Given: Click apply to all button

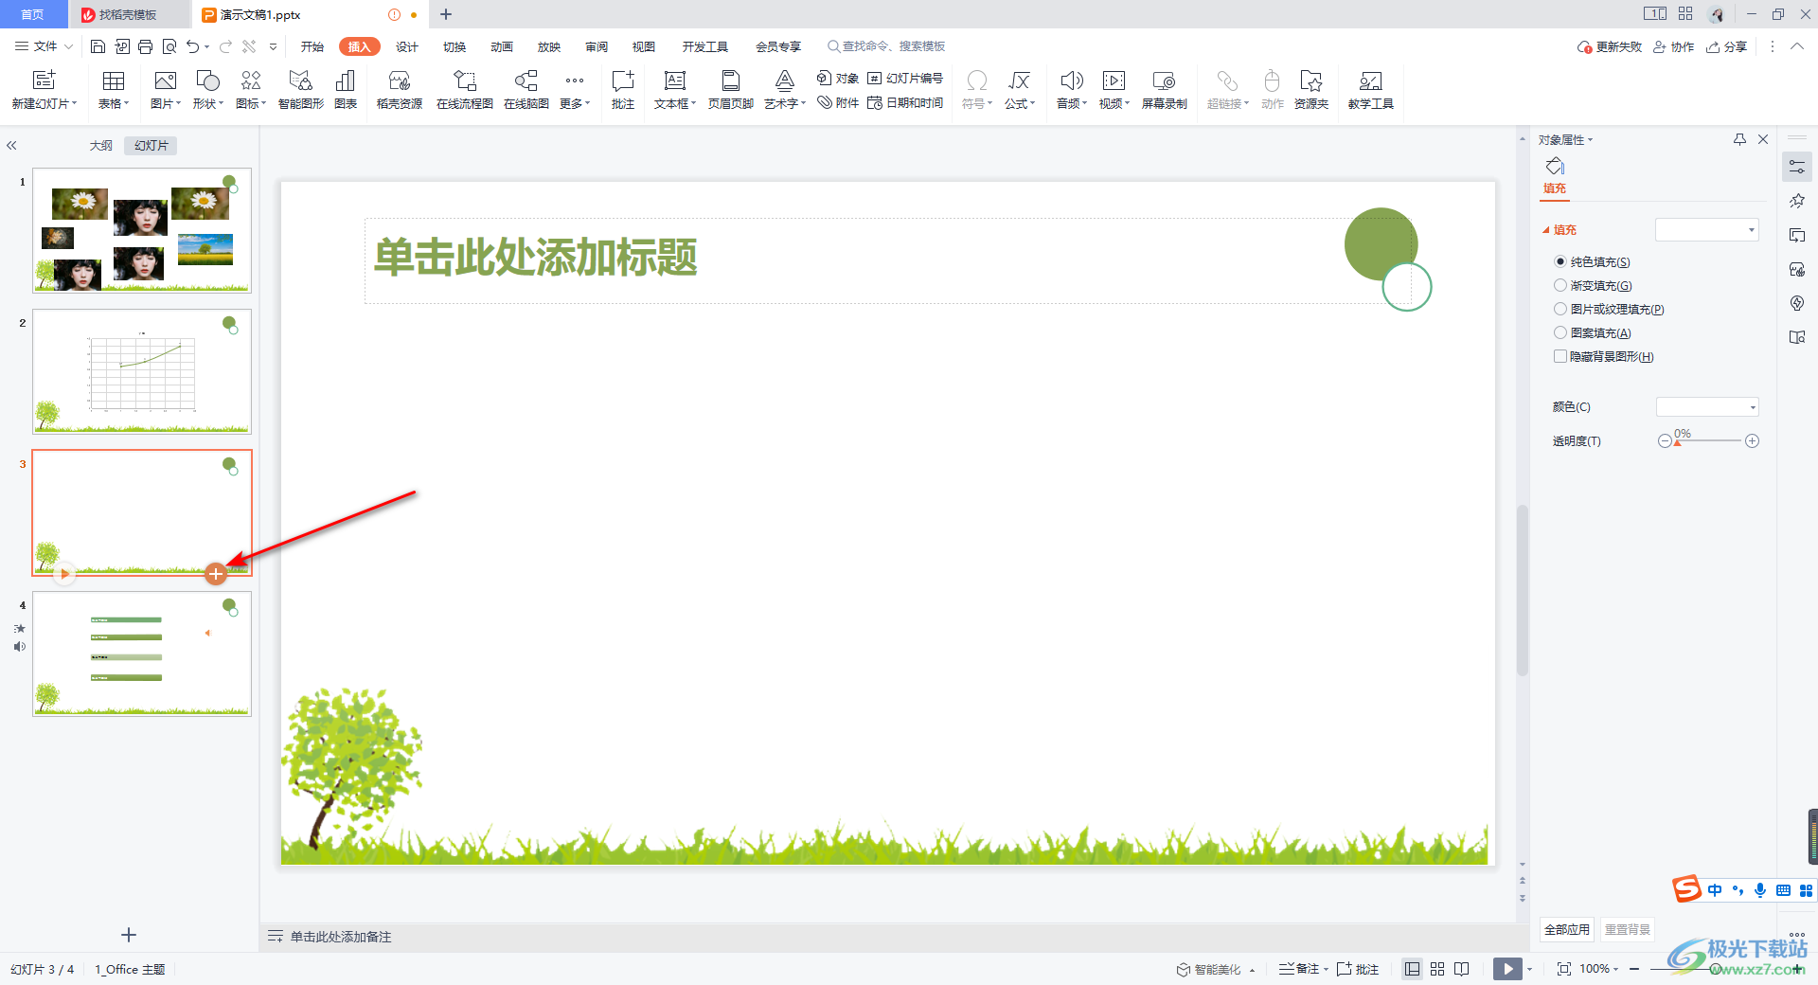Looking at the screenshot, I should (x=1567, y=929).
